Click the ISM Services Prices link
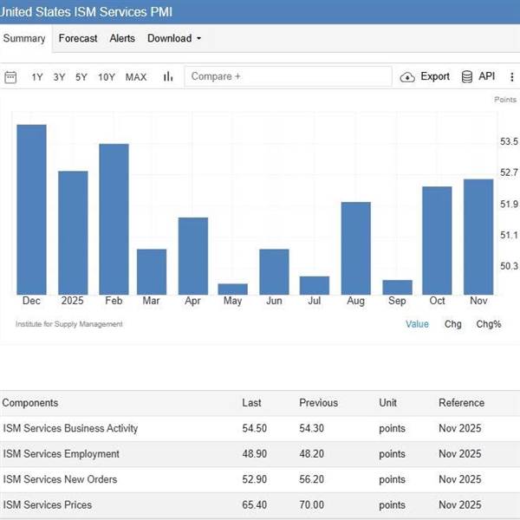The width and height of the screenshot is (520, 520). (x=48, y=504)
